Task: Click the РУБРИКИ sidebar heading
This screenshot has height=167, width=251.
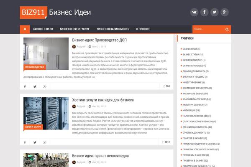Action: 187,38
